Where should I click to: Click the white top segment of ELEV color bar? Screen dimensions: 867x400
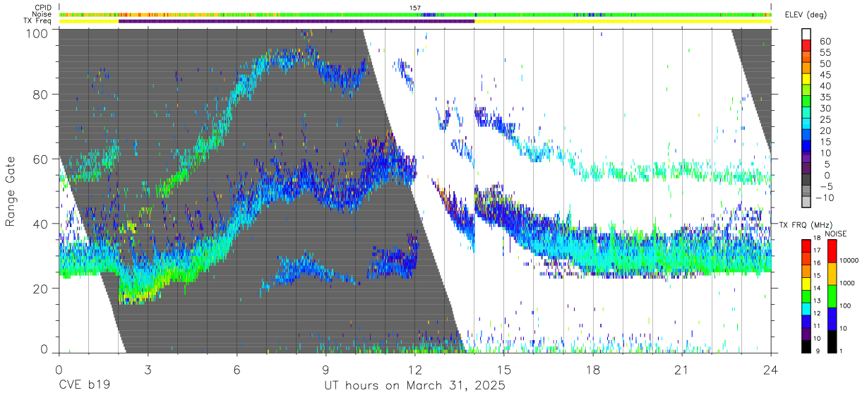806,34
